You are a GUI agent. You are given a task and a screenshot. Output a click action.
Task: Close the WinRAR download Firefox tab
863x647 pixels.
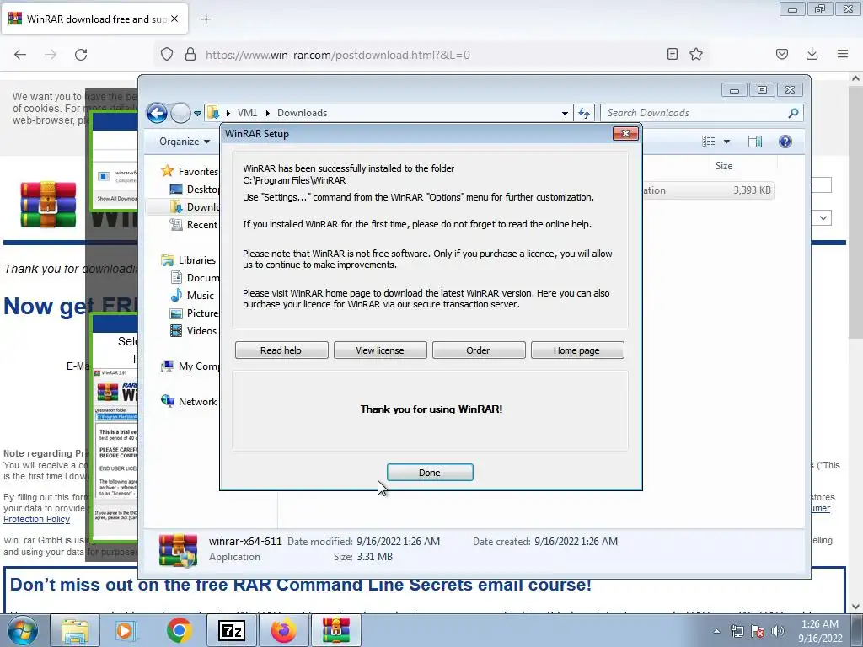click(x=174, y=19)
